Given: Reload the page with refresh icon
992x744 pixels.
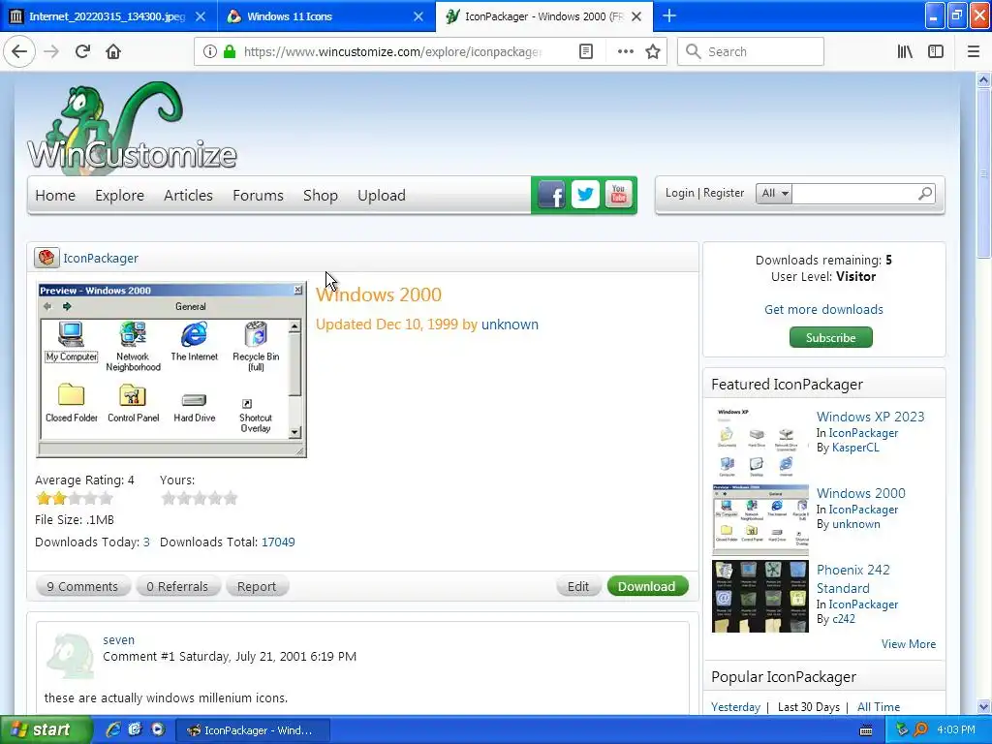Looking at the screenshot, I should (82, 51).
